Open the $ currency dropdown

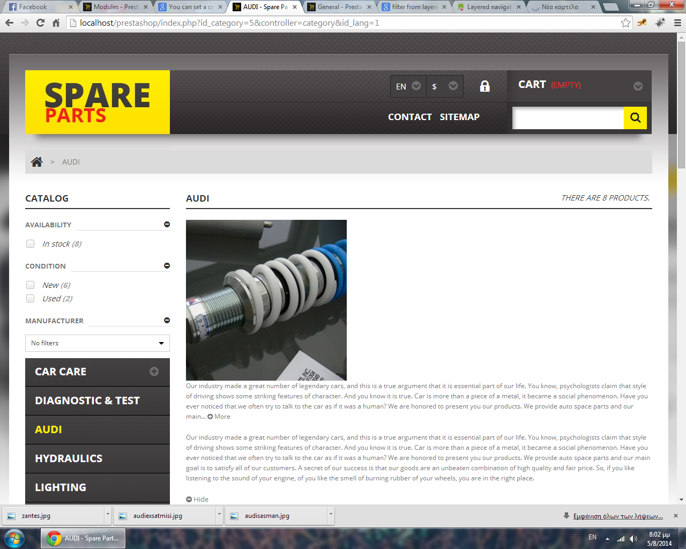[x=445, y=86]
